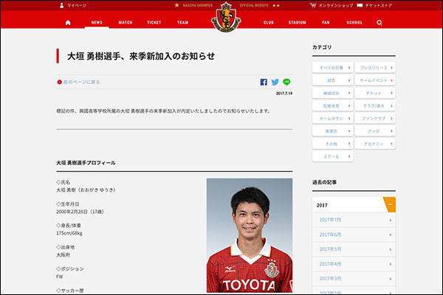Open the チケットストア link
This screenshot has width=443, height=295.
tap(374, 5)
